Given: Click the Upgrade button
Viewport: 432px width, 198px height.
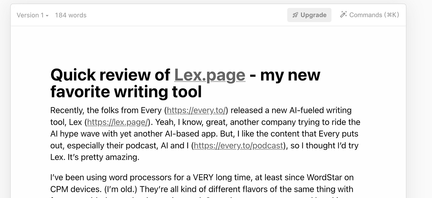Looking at the screenshot, I should pyautogui.click(x=309, y=15).
